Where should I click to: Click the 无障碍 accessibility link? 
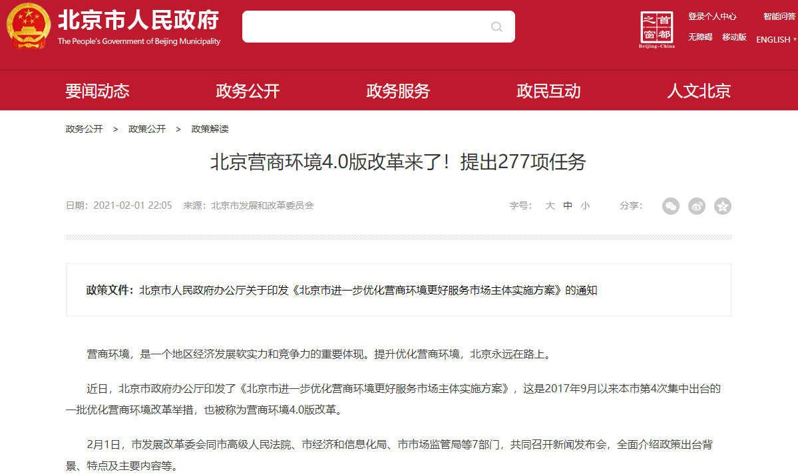tap(700, 37)
